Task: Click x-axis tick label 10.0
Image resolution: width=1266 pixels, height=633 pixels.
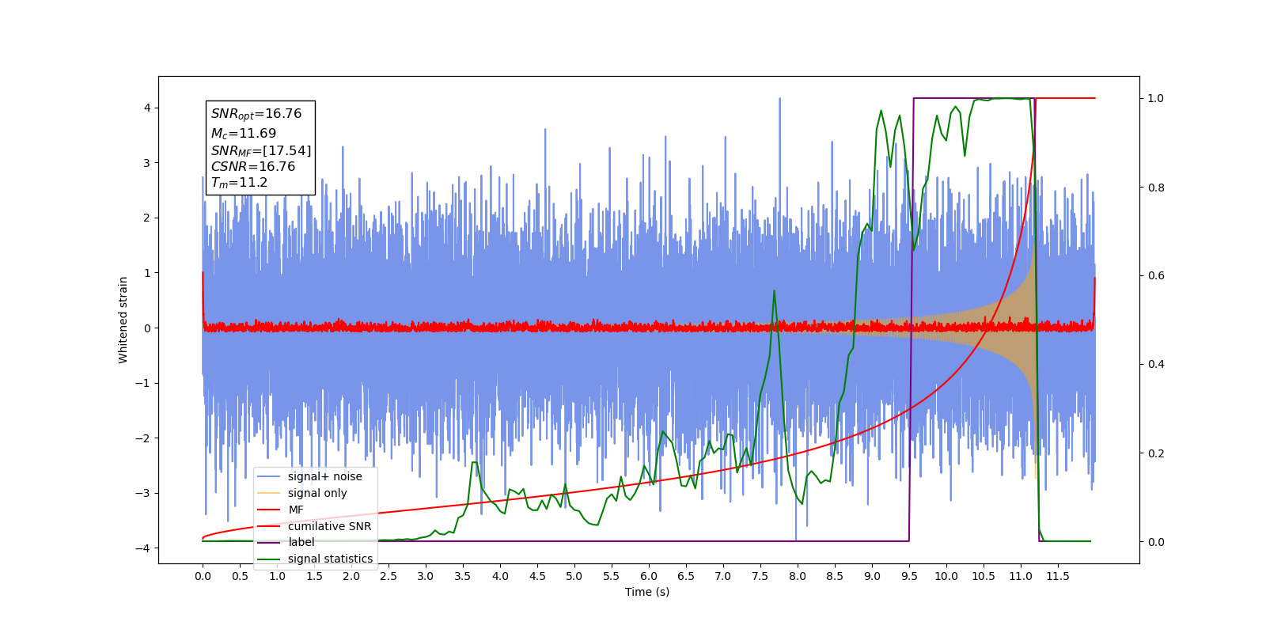Action: [946, 576]
